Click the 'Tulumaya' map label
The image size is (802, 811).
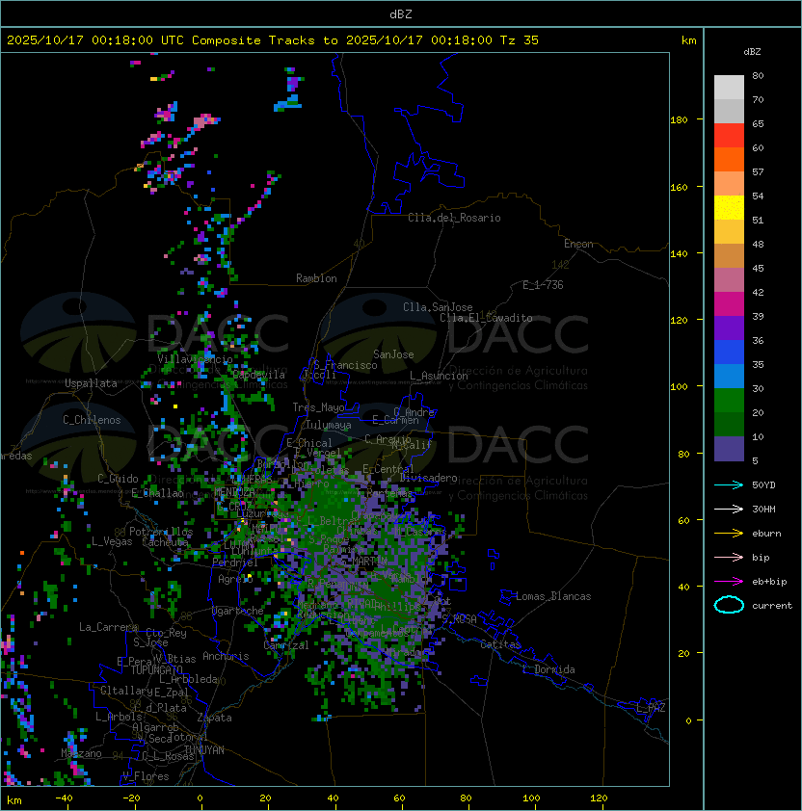(329, 425)
